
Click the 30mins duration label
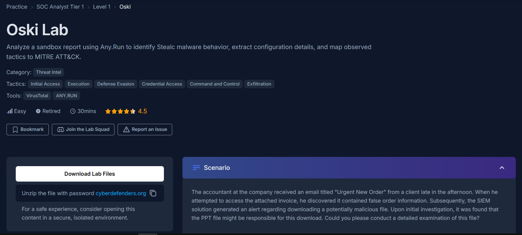point(87,111)
